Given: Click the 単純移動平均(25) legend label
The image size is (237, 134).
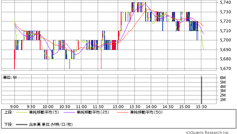Looking at the screenshot, I should [93, 112].
